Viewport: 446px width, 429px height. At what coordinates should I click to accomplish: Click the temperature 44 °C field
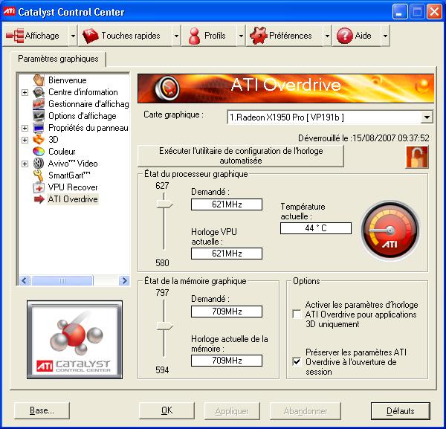click(x=316, y=228)
